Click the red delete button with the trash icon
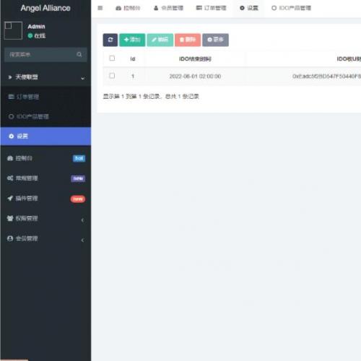361x361 pixels. click(188, 40)
